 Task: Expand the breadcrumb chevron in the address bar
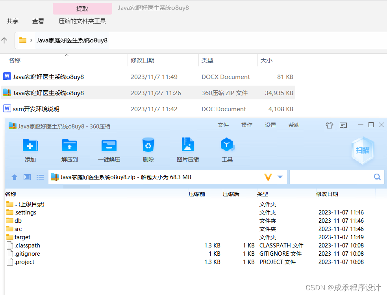[x=31, y=40]
